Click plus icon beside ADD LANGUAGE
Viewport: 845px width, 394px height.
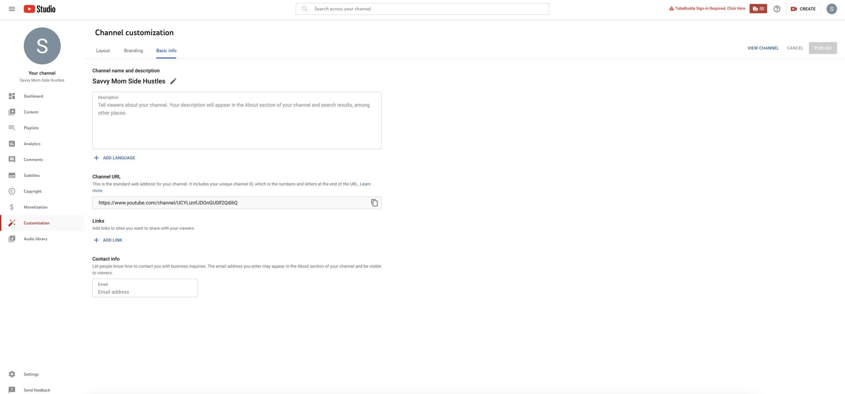tap(96, 158)
